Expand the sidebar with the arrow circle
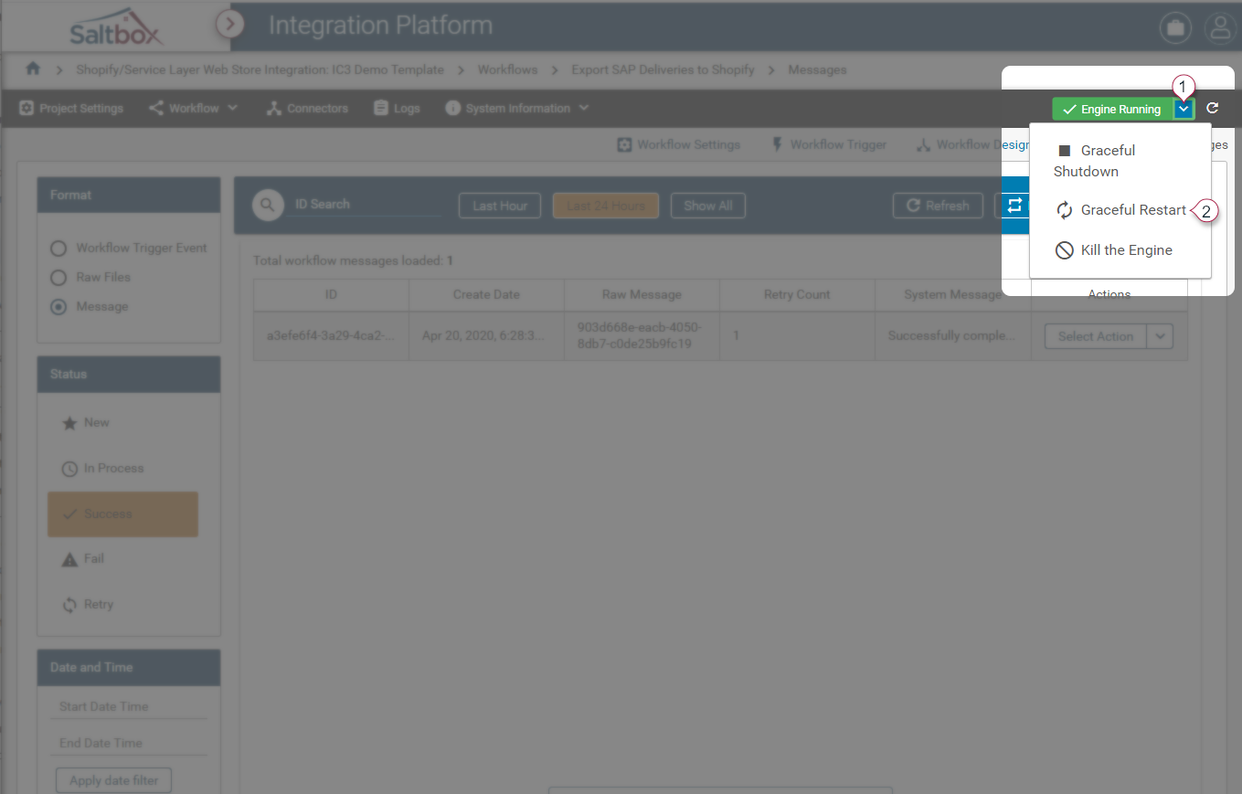The width and height of the screenshot is (1242, 794). coord(230,23)
